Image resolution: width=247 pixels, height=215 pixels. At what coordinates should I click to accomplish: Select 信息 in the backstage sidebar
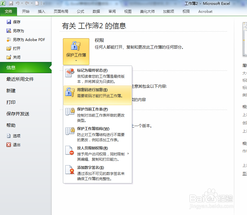pos(26,68)
